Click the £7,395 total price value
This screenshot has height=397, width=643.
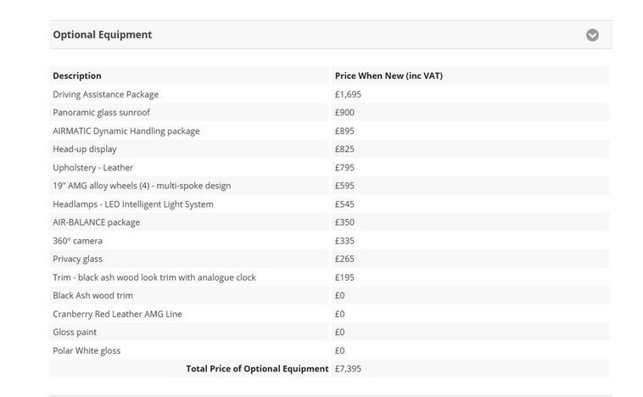click(349, 369)
